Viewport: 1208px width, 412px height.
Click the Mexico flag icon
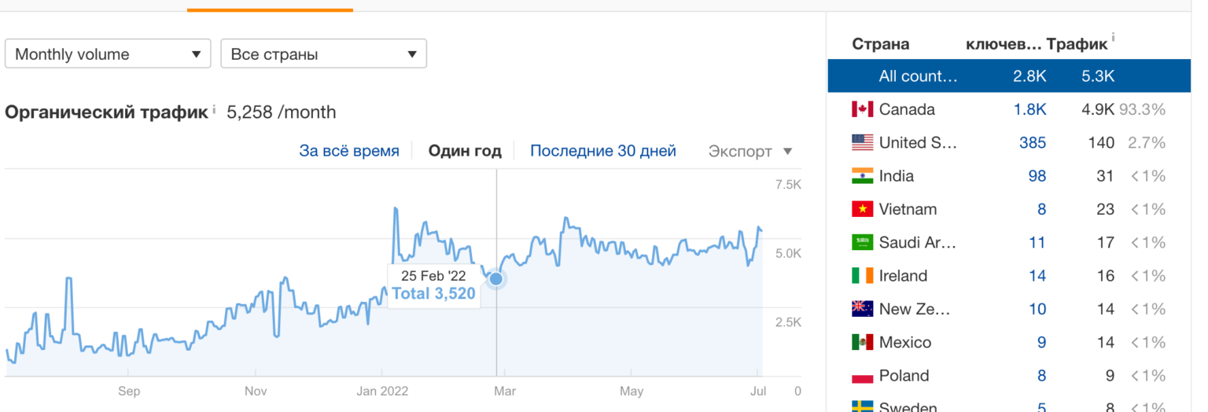pyautogui.click(x=862, y=343)
